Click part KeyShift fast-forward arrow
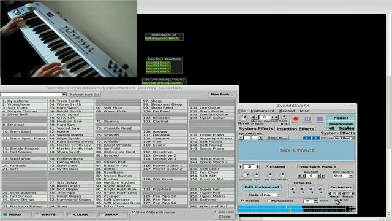Image resolution: width=392 pixels, height=221 pixels. coord(323,176)
